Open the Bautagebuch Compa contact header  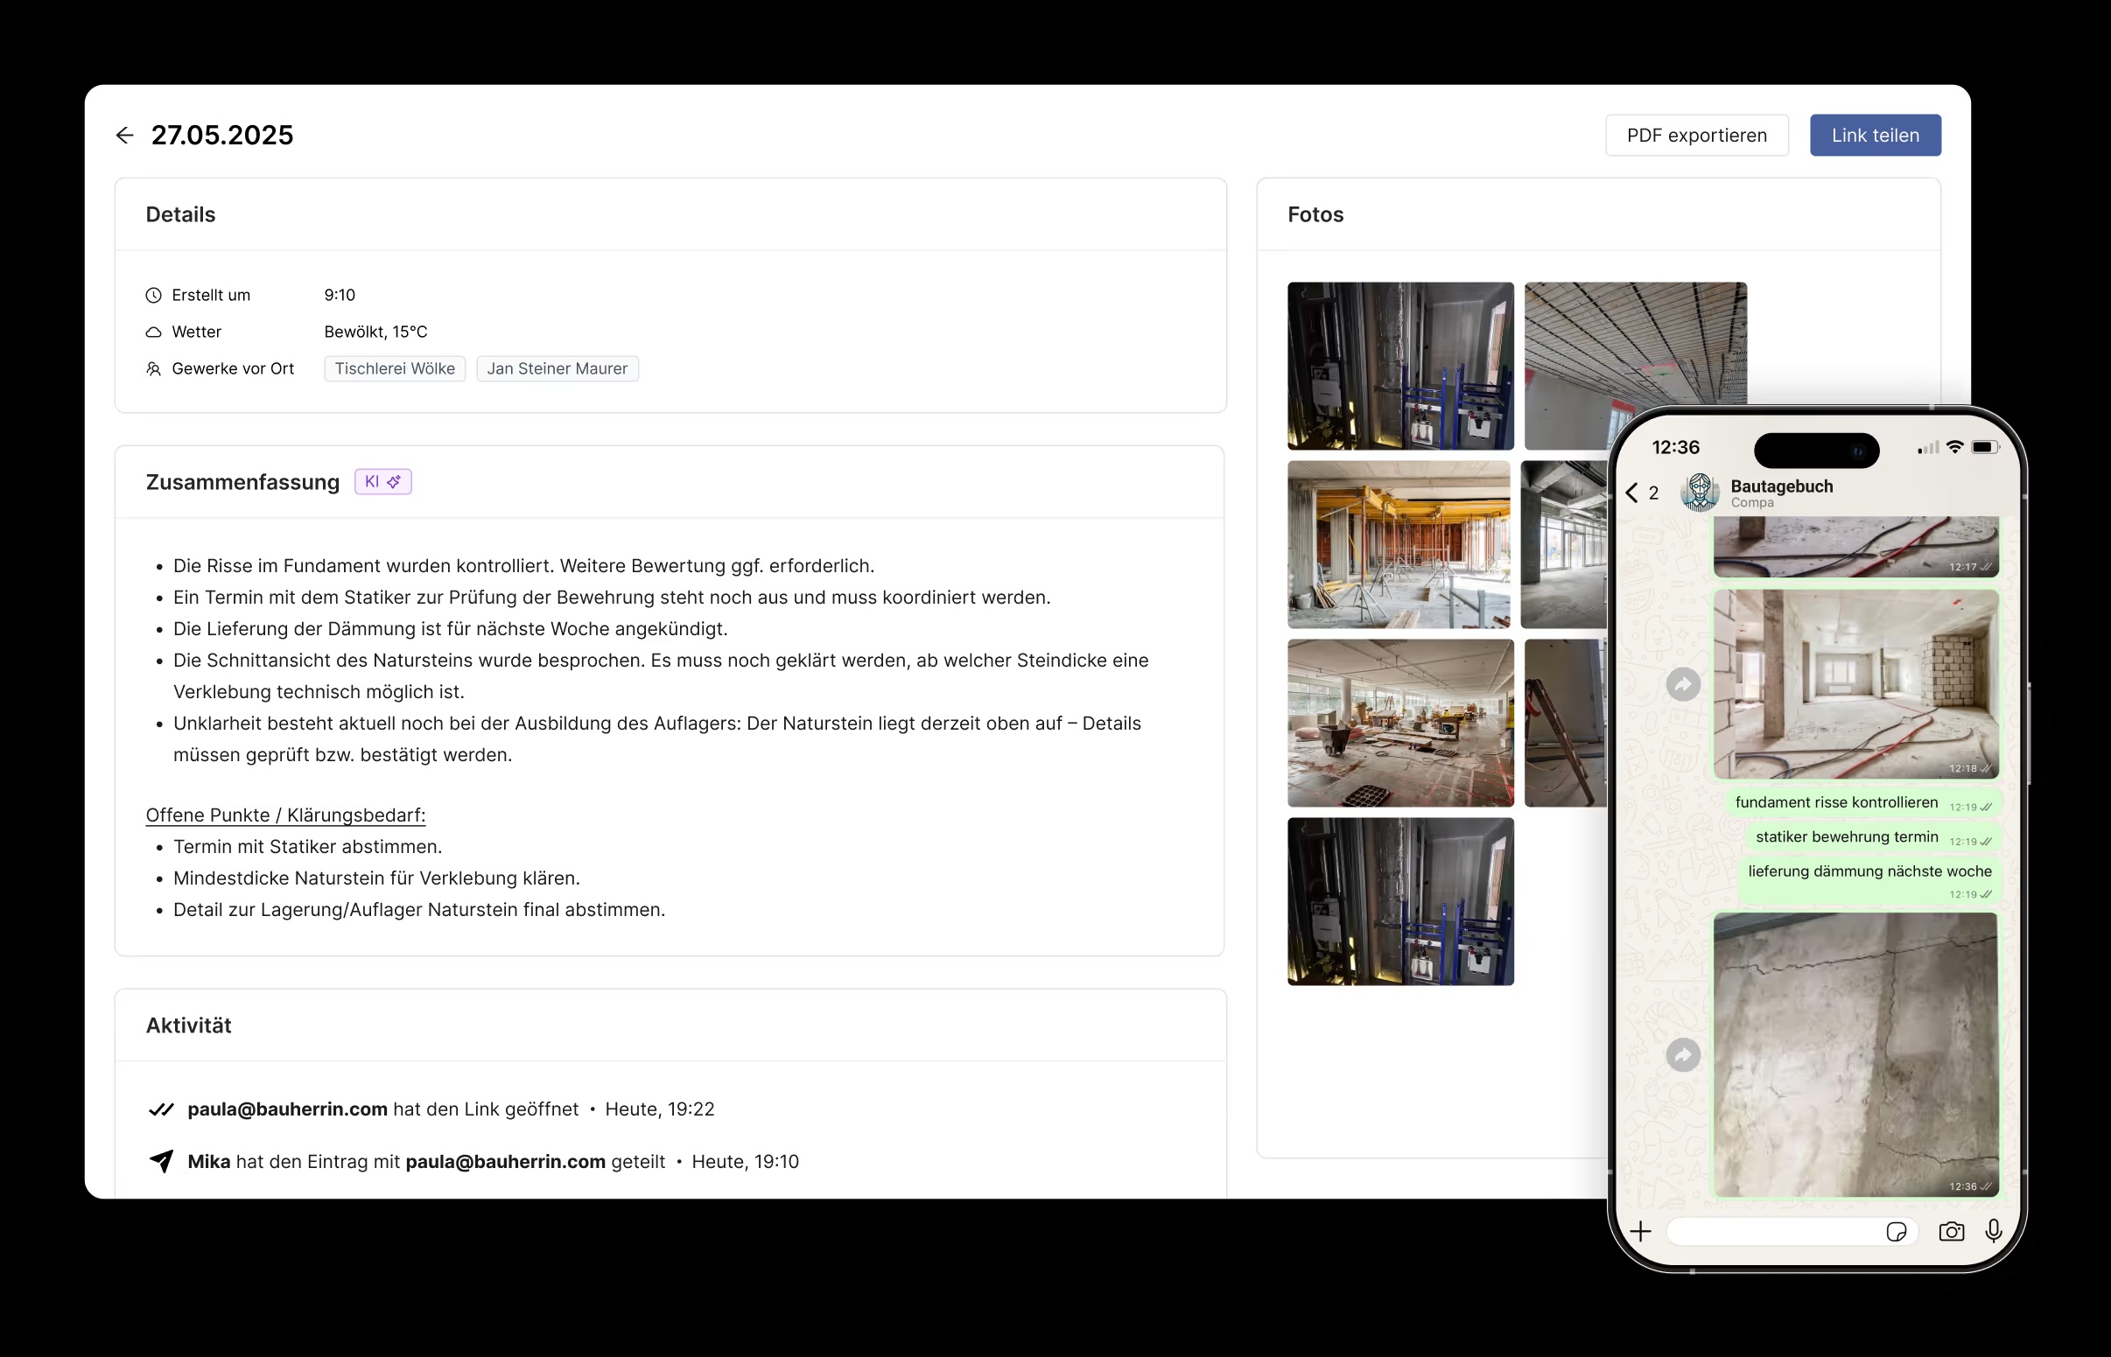coord(1781,493)
